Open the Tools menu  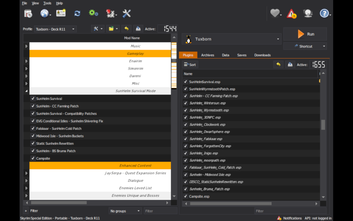[47, 3]
